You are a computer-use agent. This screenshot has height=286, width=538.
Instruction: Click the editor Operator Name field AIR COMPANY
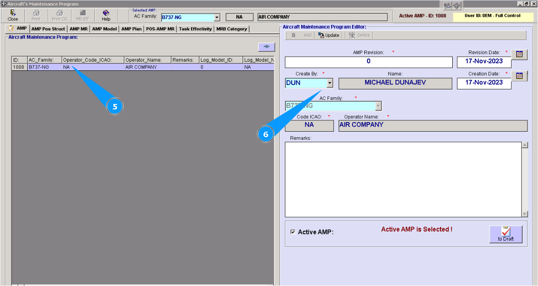pyautogui.click(x=433, y=126)
